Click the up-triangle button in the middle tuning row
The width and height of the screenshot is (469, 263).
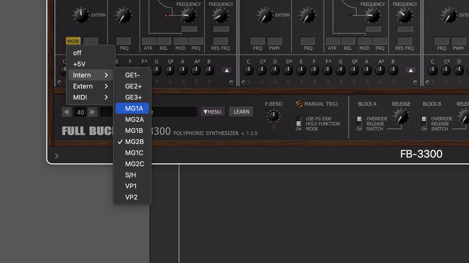point(410,71)
